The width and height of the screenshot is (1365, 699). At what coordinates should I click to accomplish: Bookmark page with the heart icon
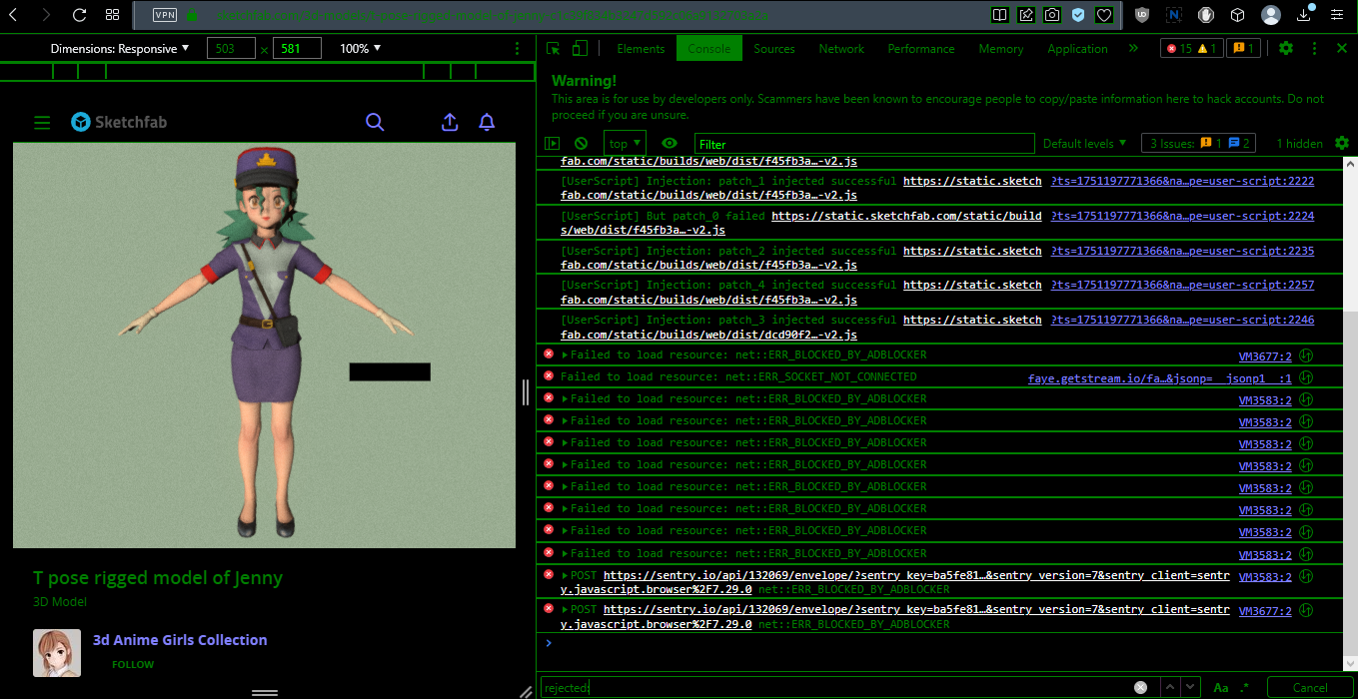pos(1104,15)
